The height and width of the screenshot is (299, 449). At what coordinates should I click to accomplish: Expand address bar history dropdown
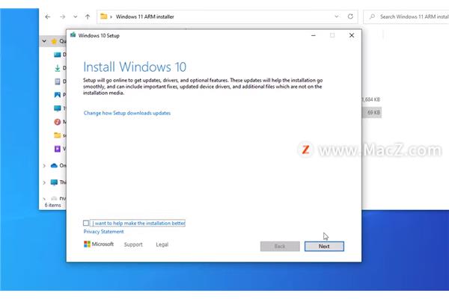click(337, 16)
